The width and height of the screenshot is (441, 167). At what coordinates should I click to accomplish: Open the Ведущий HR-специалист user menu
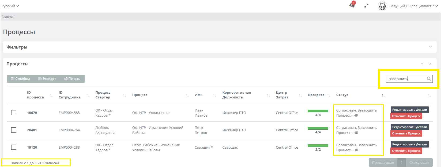(413, 6)
